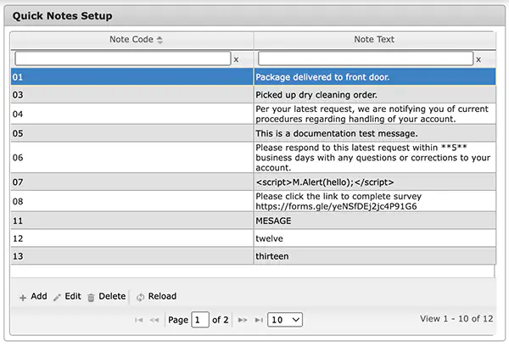The image size is (509, 347).
Task: Click the Note Code column header
Action: point(131,40)
